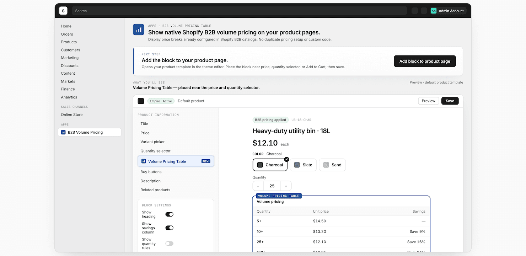The image size is (526, 256).
Task: Click the $14.50 unit price cell
Action: click(320, 221)
